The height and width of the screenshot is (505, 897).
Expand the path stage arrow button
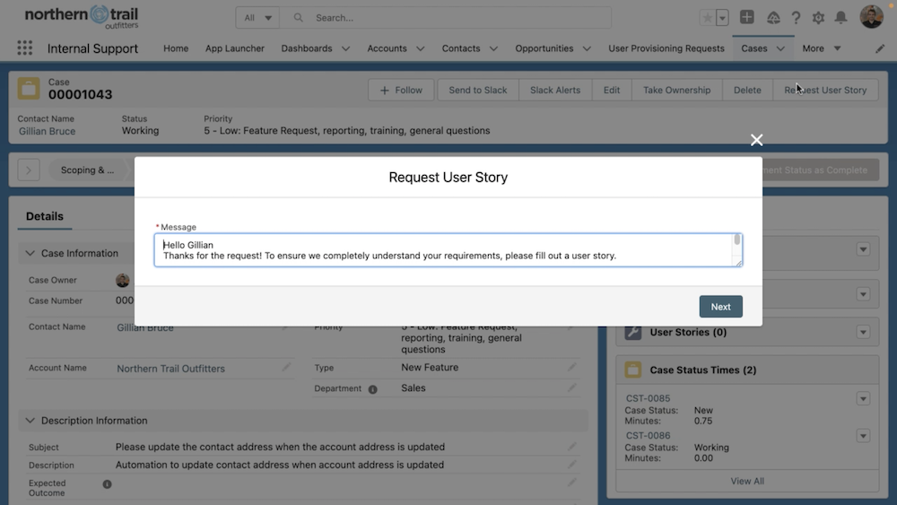pos(29,170)
